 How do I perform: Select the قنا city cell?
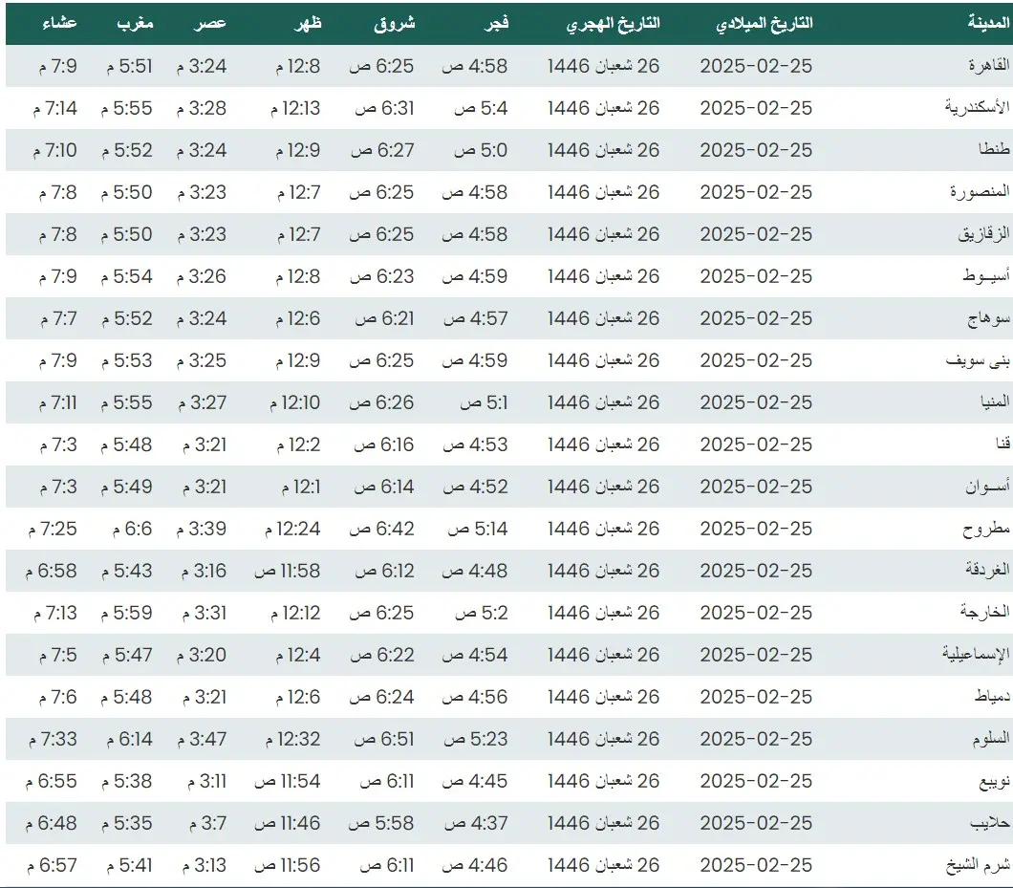coord(1002,444)
